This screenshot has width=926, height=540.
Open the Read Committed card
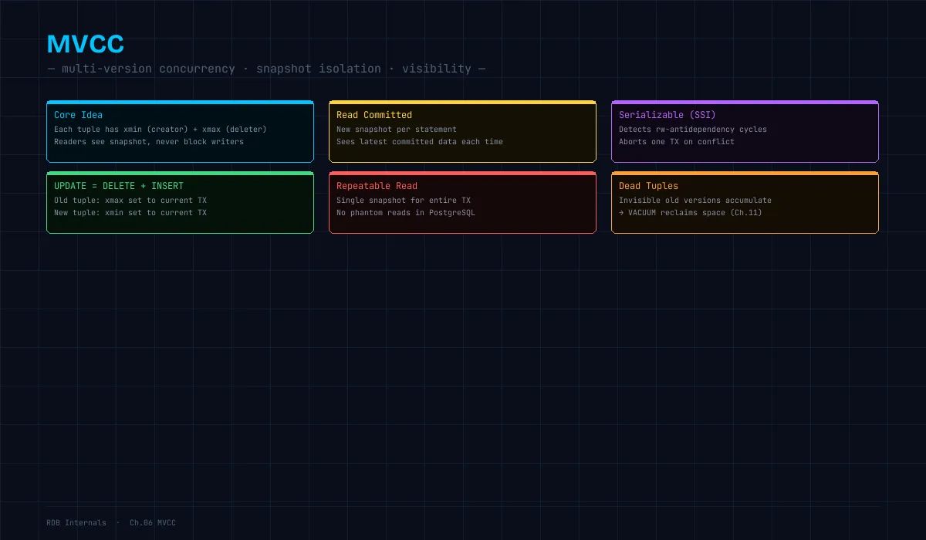462,131
